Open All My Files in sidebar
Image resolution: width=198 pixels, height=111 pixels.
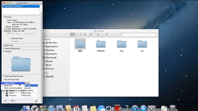click(x=51, y=43)
